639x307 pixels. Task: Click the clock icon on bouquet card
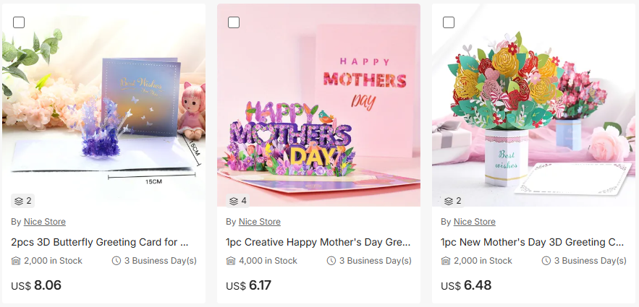[x=546, y=261]
